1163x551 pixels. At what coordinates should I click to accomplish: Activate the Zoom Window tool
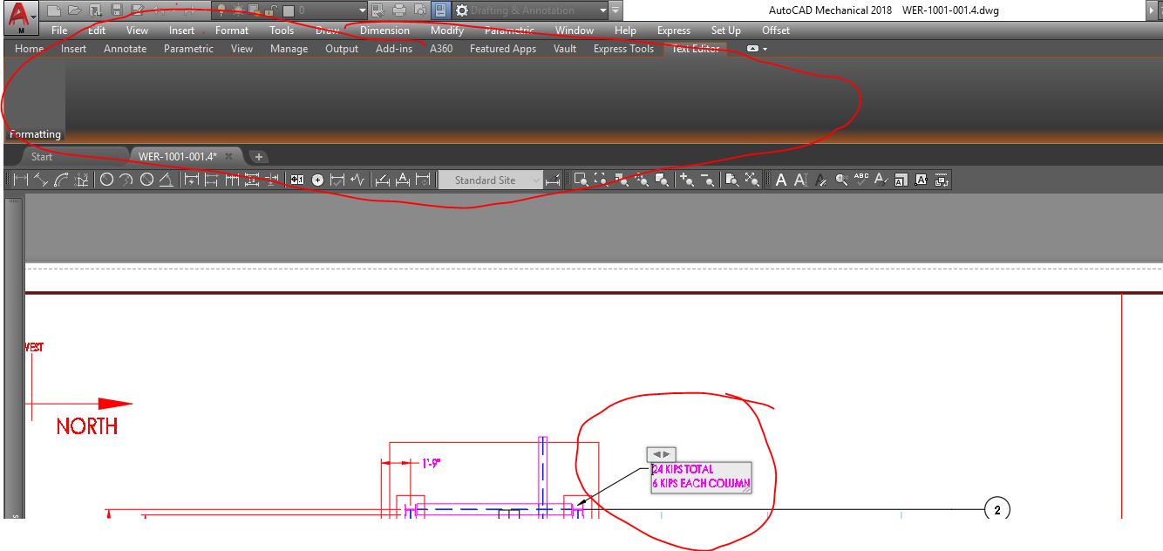[580, 180]
